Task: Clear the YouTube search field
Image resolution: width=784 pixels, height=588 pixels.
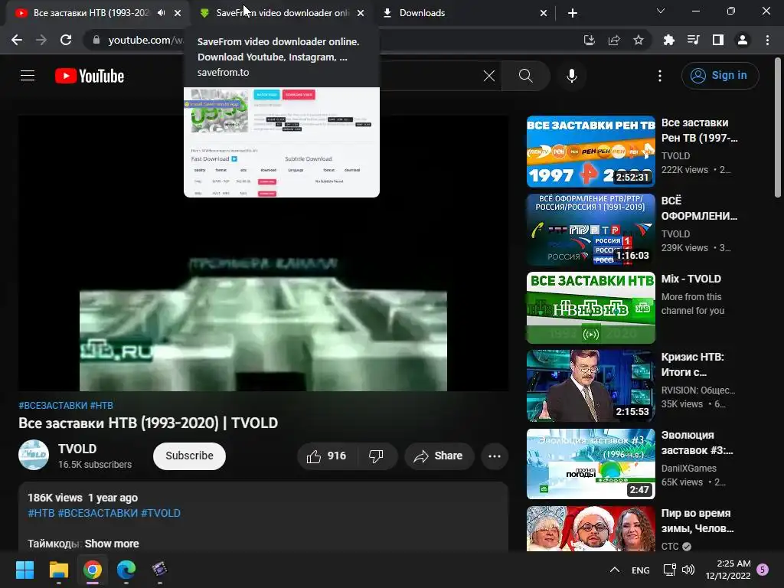Action: point(489,76)
